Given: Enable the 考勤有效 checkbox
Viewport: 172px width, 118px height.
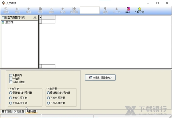Looking at the screenshot, I should pos(11,75).
